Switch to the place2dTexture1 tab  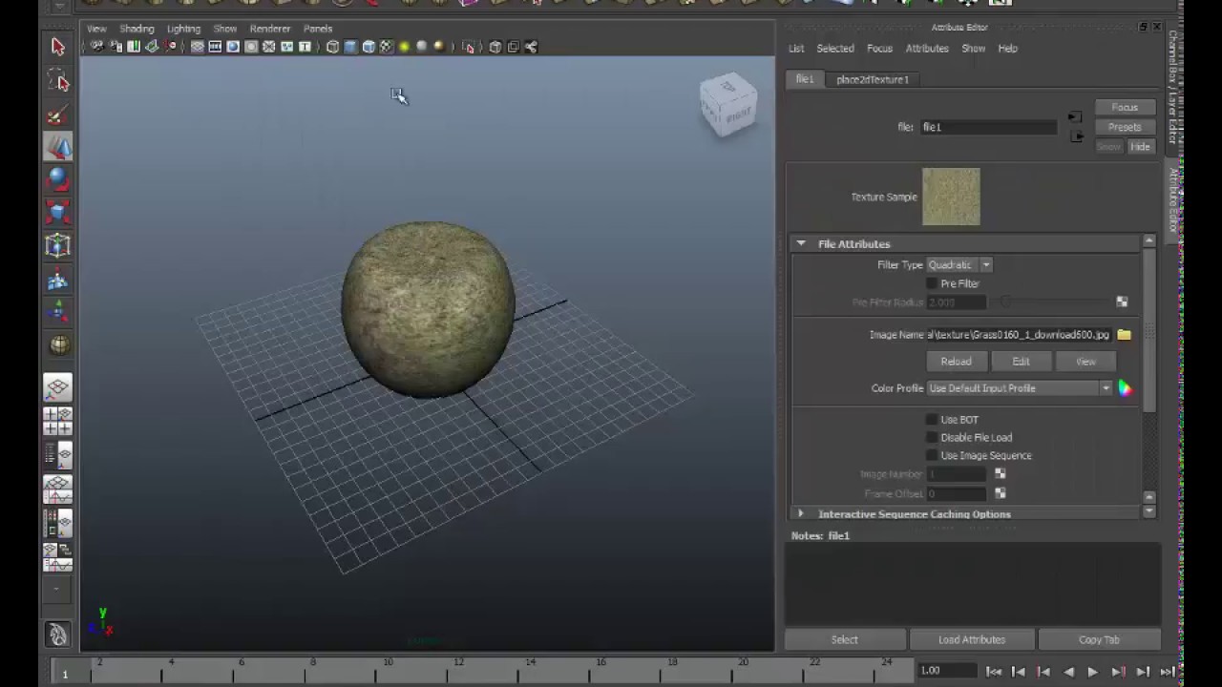(873, 79)
